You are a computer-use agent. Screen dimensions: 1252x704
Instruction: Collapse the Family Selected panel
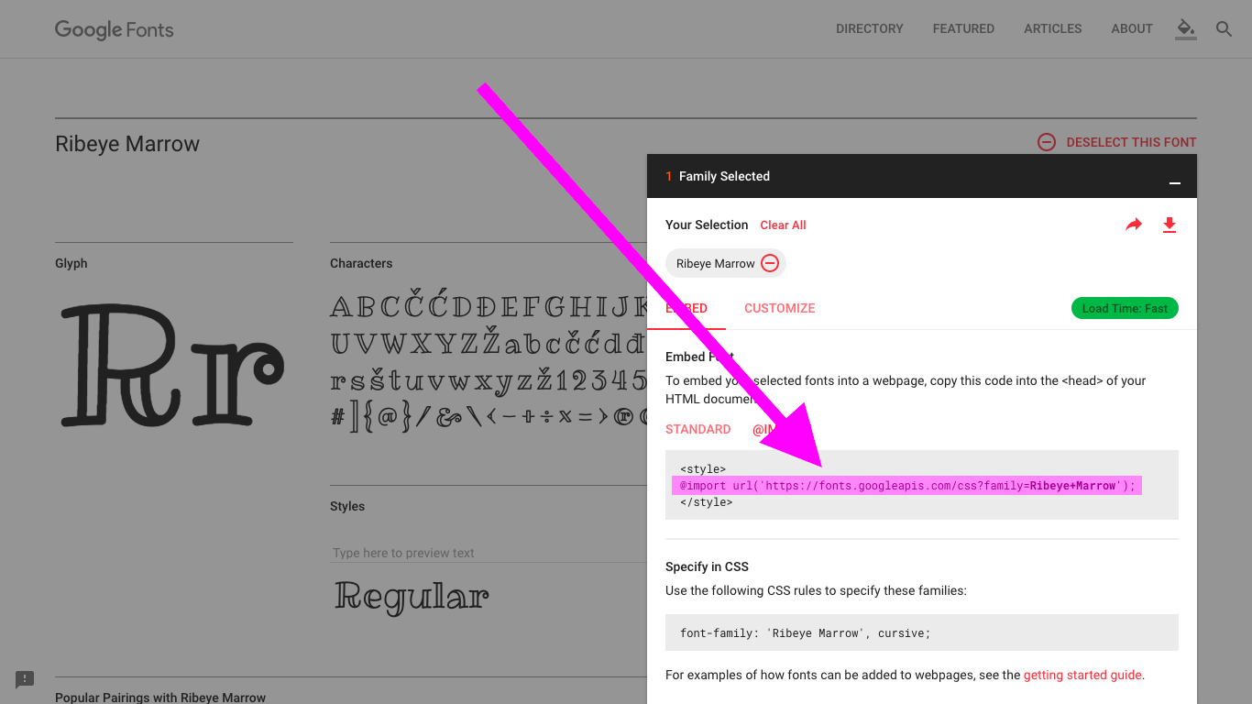point(1174,182)
